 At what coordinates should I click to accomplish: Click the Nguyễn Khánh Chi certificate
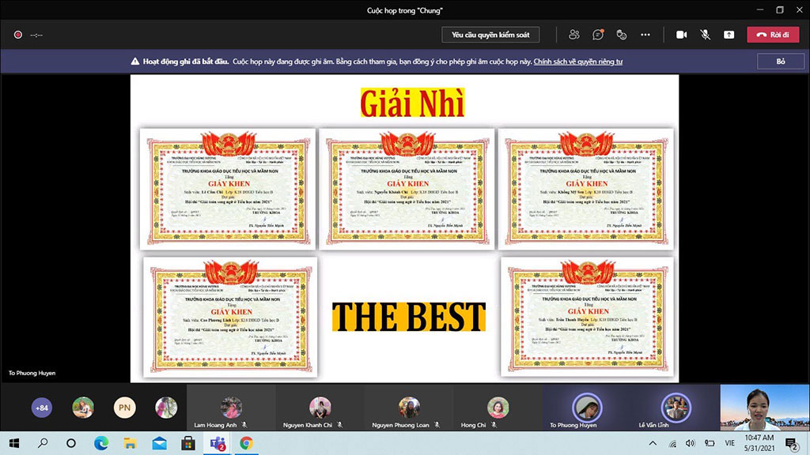click(x=407, y=189)
